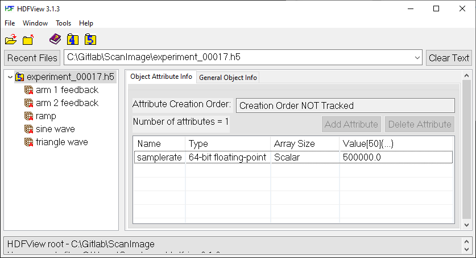Click the 64-bit floating-point type cell

[x=228, y=158]
